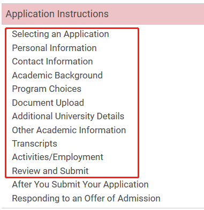
Task: Go to the Transcripts section
Action: (34, 143)
